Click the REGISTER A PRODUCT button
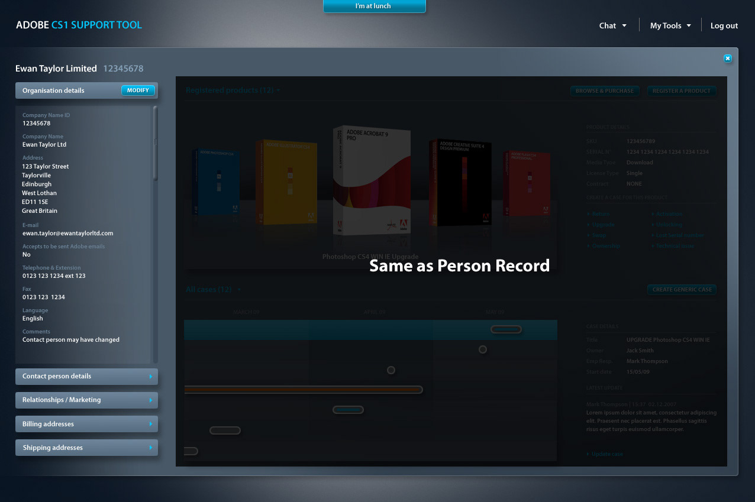 pos(682,91)
